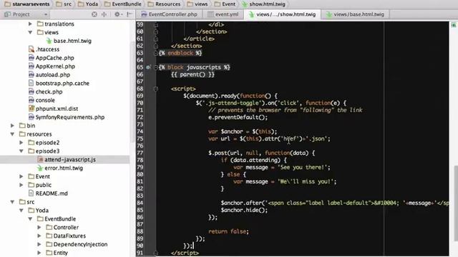The width and height of the screenshot is (458, 257).
Task: Collapse the resources folder
Action: coord(12,134)
